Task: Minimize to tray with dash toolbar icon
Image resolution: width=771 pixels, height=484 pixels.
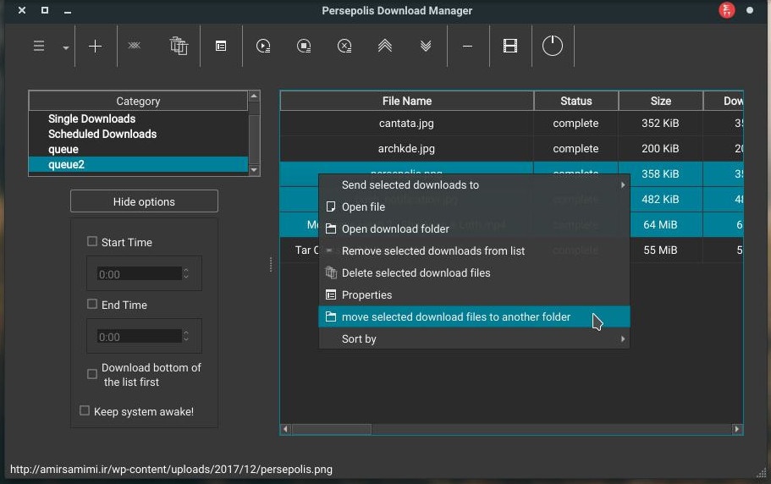Action: [468, 47]
